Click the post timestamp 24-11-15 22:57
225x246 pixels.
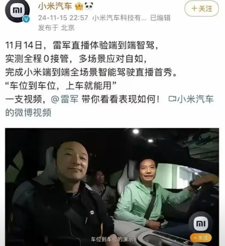tap(63, 18)
